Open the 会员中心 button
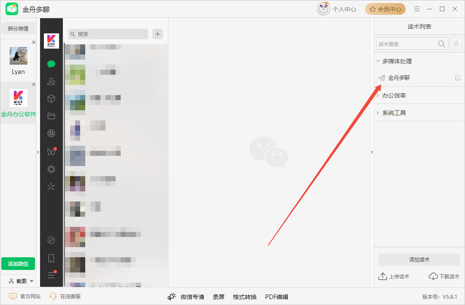The image size is (465, 305). coord(385,9)
